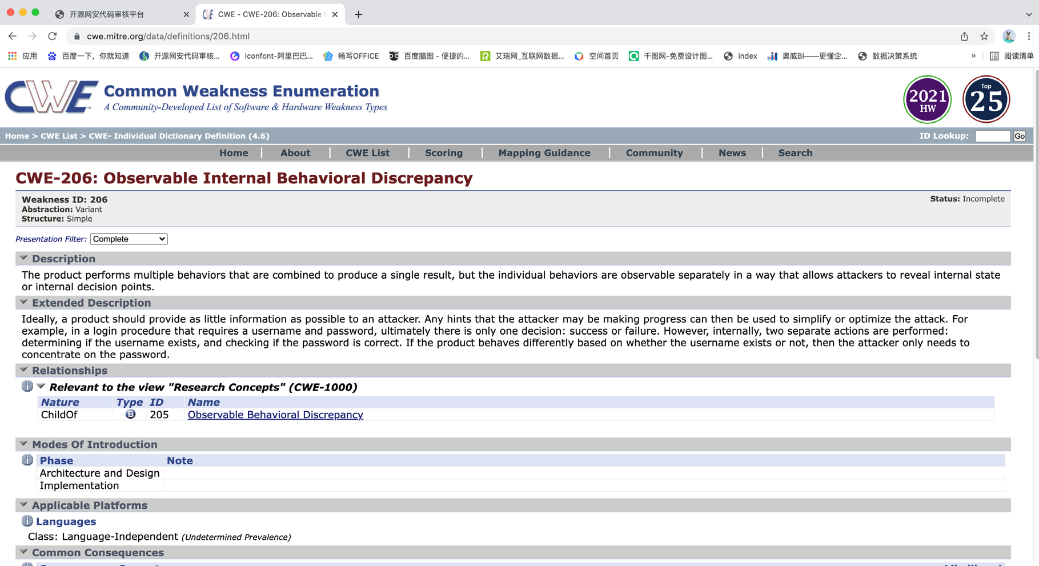Click the CWE logo
The width and height of the screenshot is (1039, 566).
point(51,97)
